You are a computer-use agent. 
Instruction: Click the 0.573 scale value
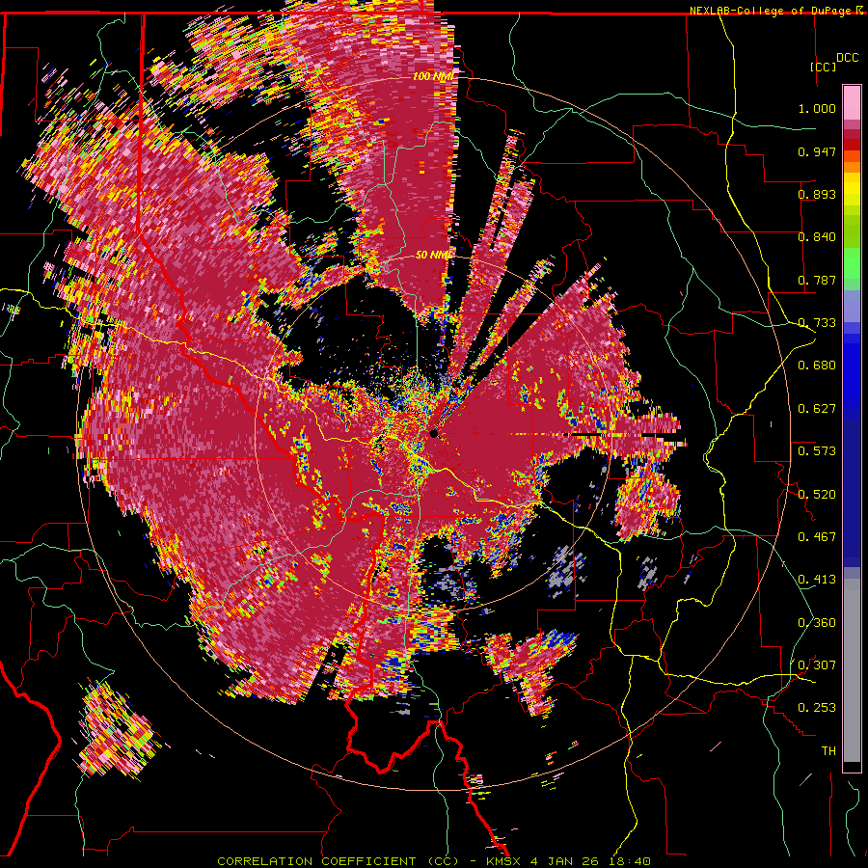coord(817,451)
